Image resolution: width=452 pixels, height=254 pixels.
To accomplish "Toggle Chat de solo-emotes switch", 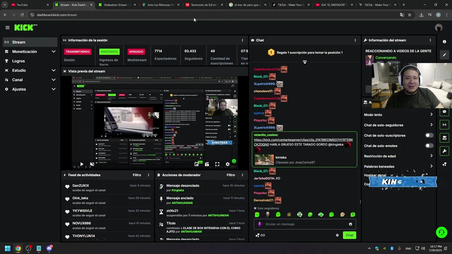I will (x=429, y=146).
